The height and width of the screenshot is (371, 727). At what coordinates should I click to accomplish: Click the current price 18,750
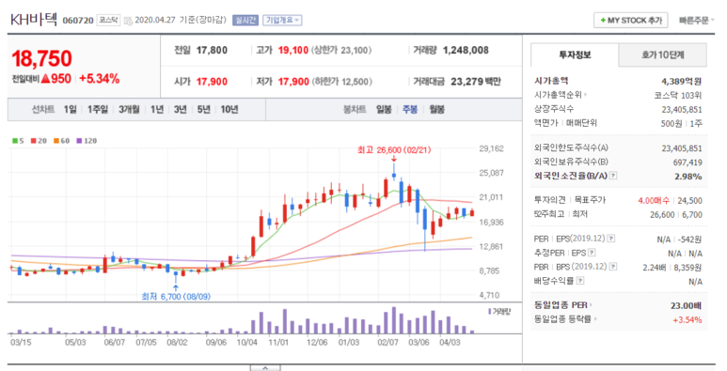(x=41, y=59)
